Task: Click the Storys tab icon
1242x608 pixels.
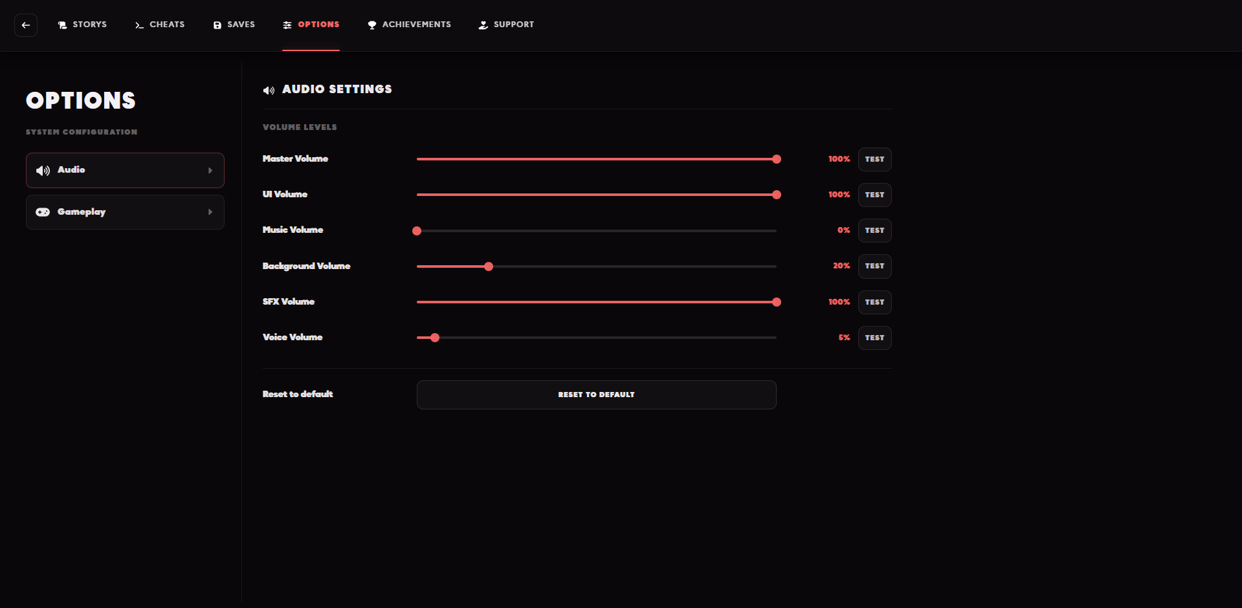Action: point(62,25)
